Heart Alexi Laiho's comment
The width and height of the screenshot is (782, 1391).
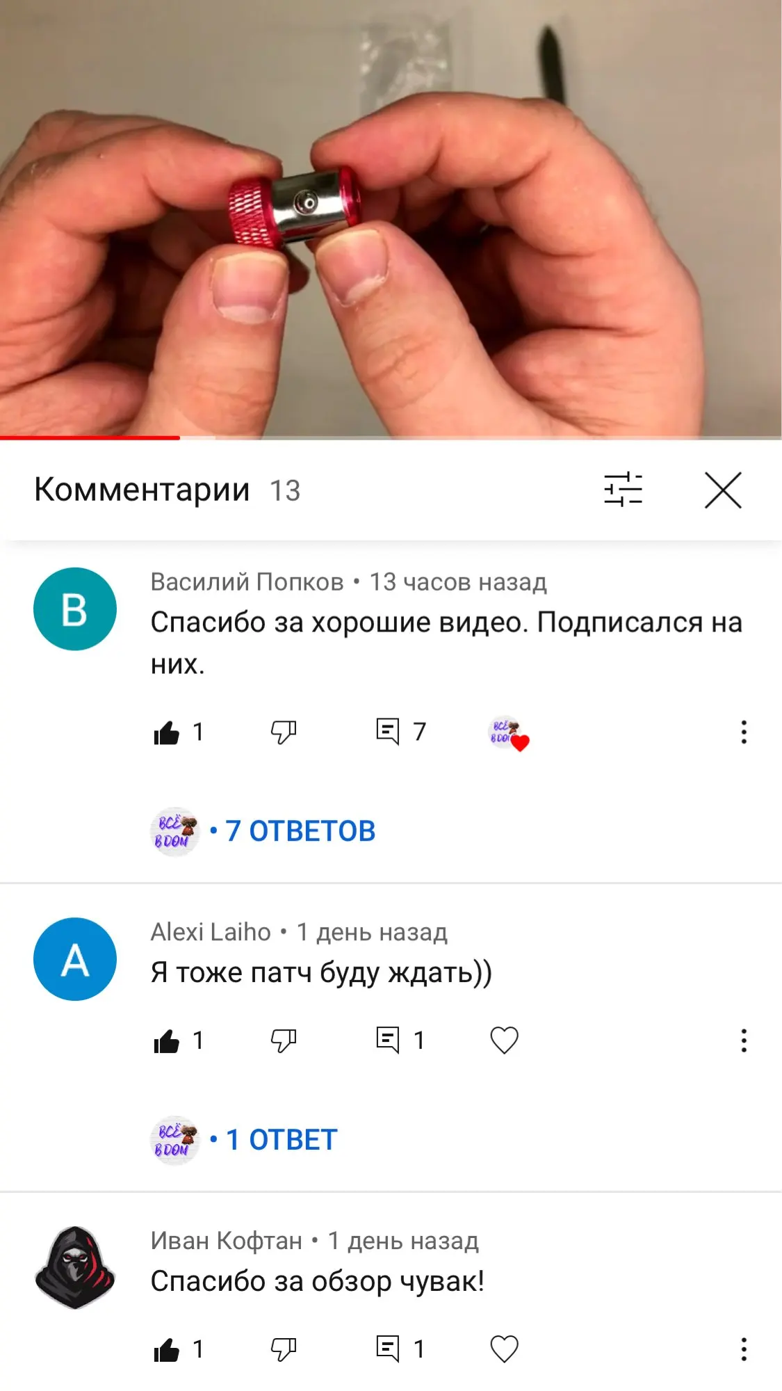tap(505, 1041)
